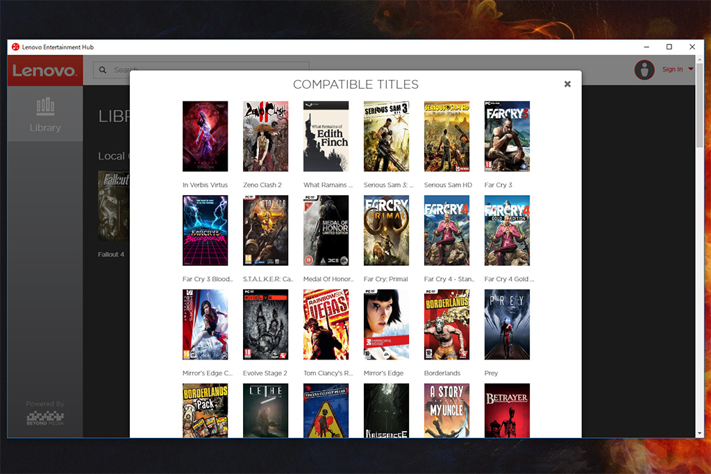Open the Edith Finch game cover
Image resolution: width=711 pixels, height=474 pixels.
point(326,137)
